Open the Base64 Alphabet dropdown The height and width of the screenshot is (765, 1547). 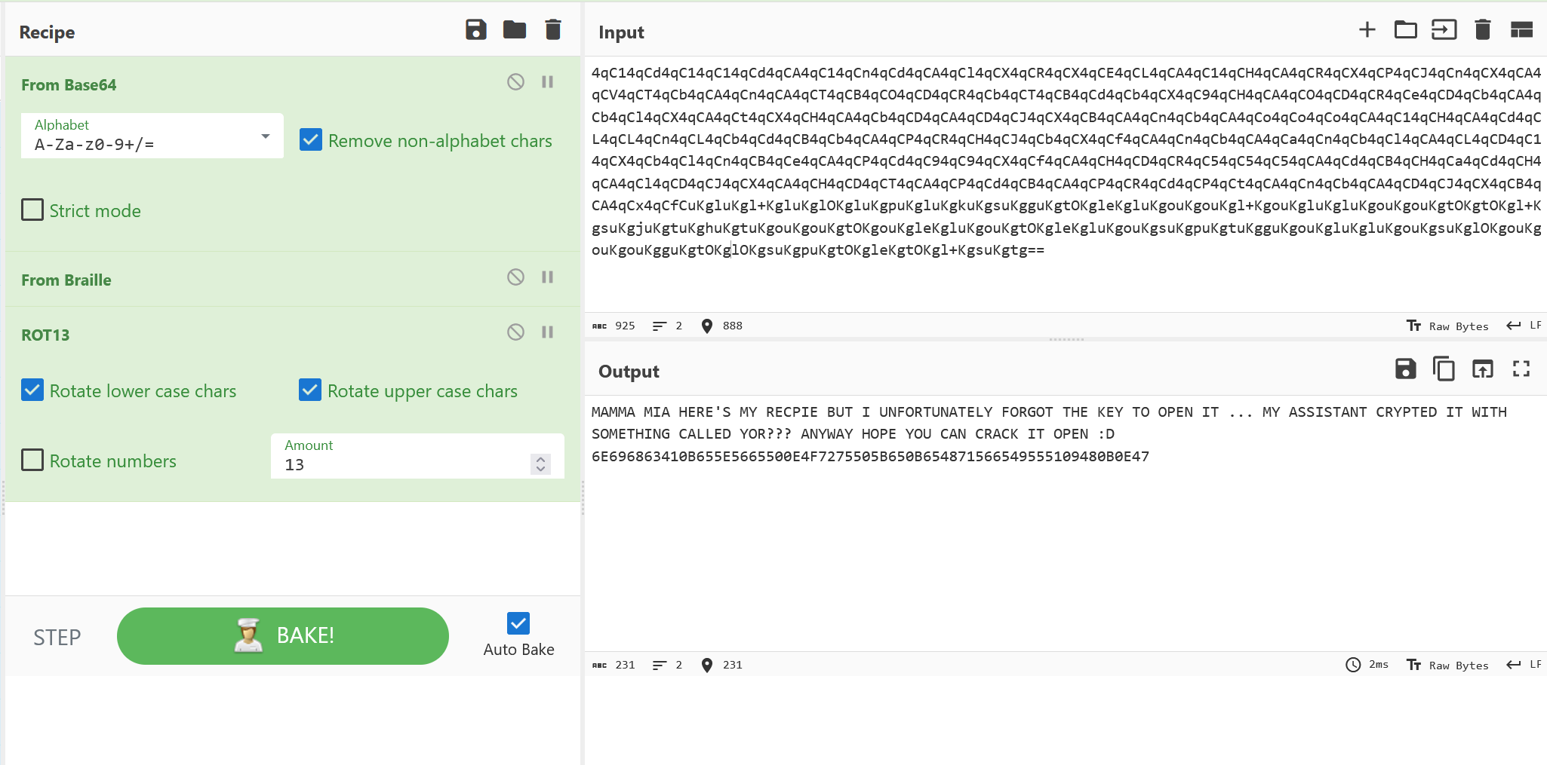[x=152, y=136]
